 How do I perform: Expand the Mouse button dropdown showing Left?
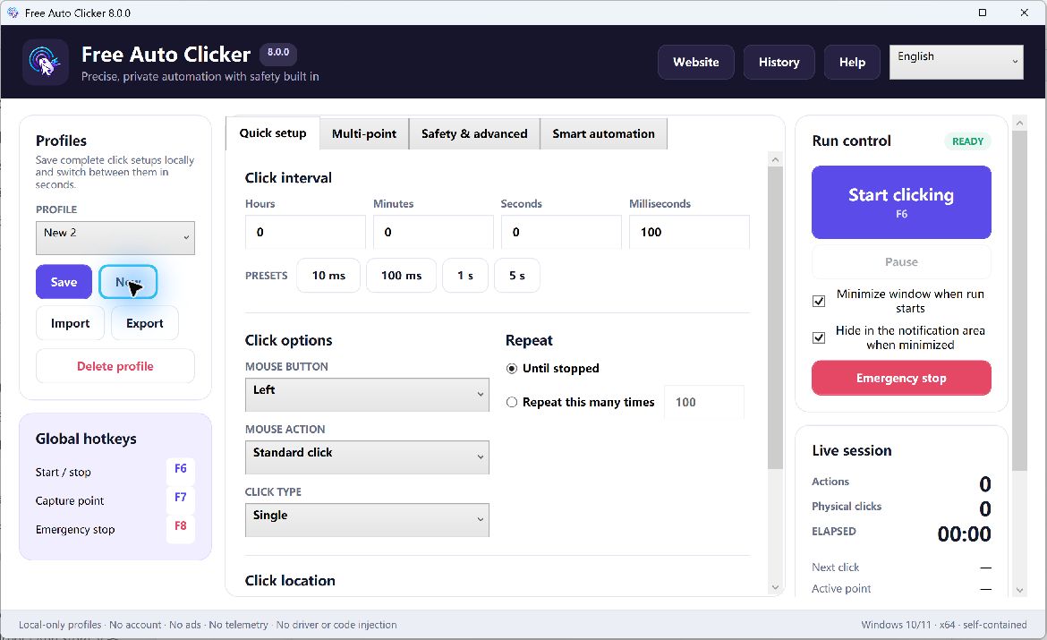367,395
